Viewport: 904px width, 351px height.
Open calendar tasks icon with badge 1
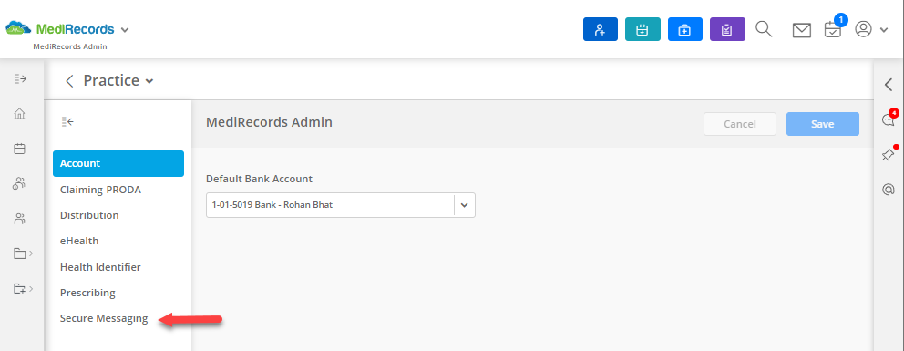[x=833, y=28]
